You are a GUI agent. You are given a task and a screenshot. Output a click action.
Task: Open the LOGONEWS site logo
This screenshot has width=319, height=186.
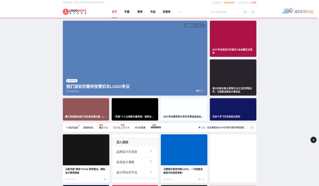(75, 12)
